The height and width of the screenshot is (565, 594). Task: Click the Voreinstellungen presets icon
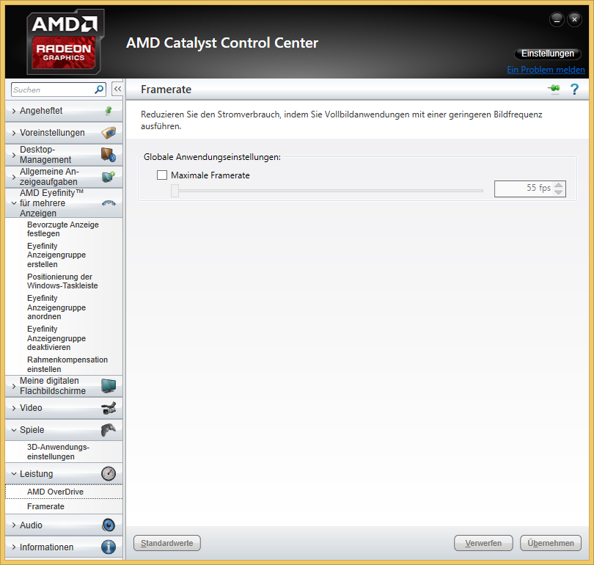109,133
